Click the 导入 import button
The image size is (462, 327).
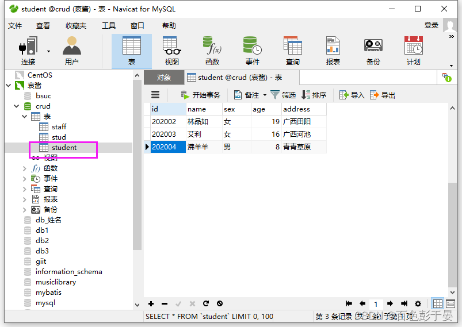pos(352,95)
